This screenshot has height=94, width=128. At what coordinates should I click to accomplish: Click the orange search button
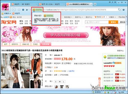click(x=113, y=22)
